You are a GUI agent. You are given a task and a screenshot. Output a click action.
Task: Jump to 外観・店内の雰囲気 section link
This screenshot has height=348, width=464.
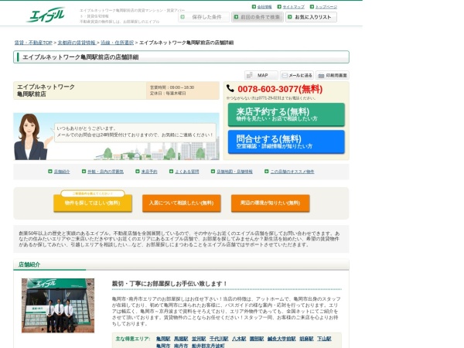pyautogui.click(x=105, y=172)
